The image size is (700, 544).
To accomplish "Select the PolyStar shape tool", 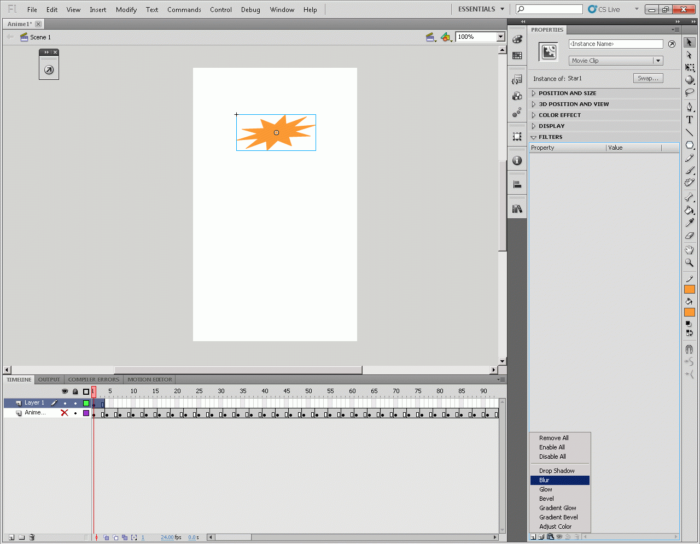I will (689, 145).
